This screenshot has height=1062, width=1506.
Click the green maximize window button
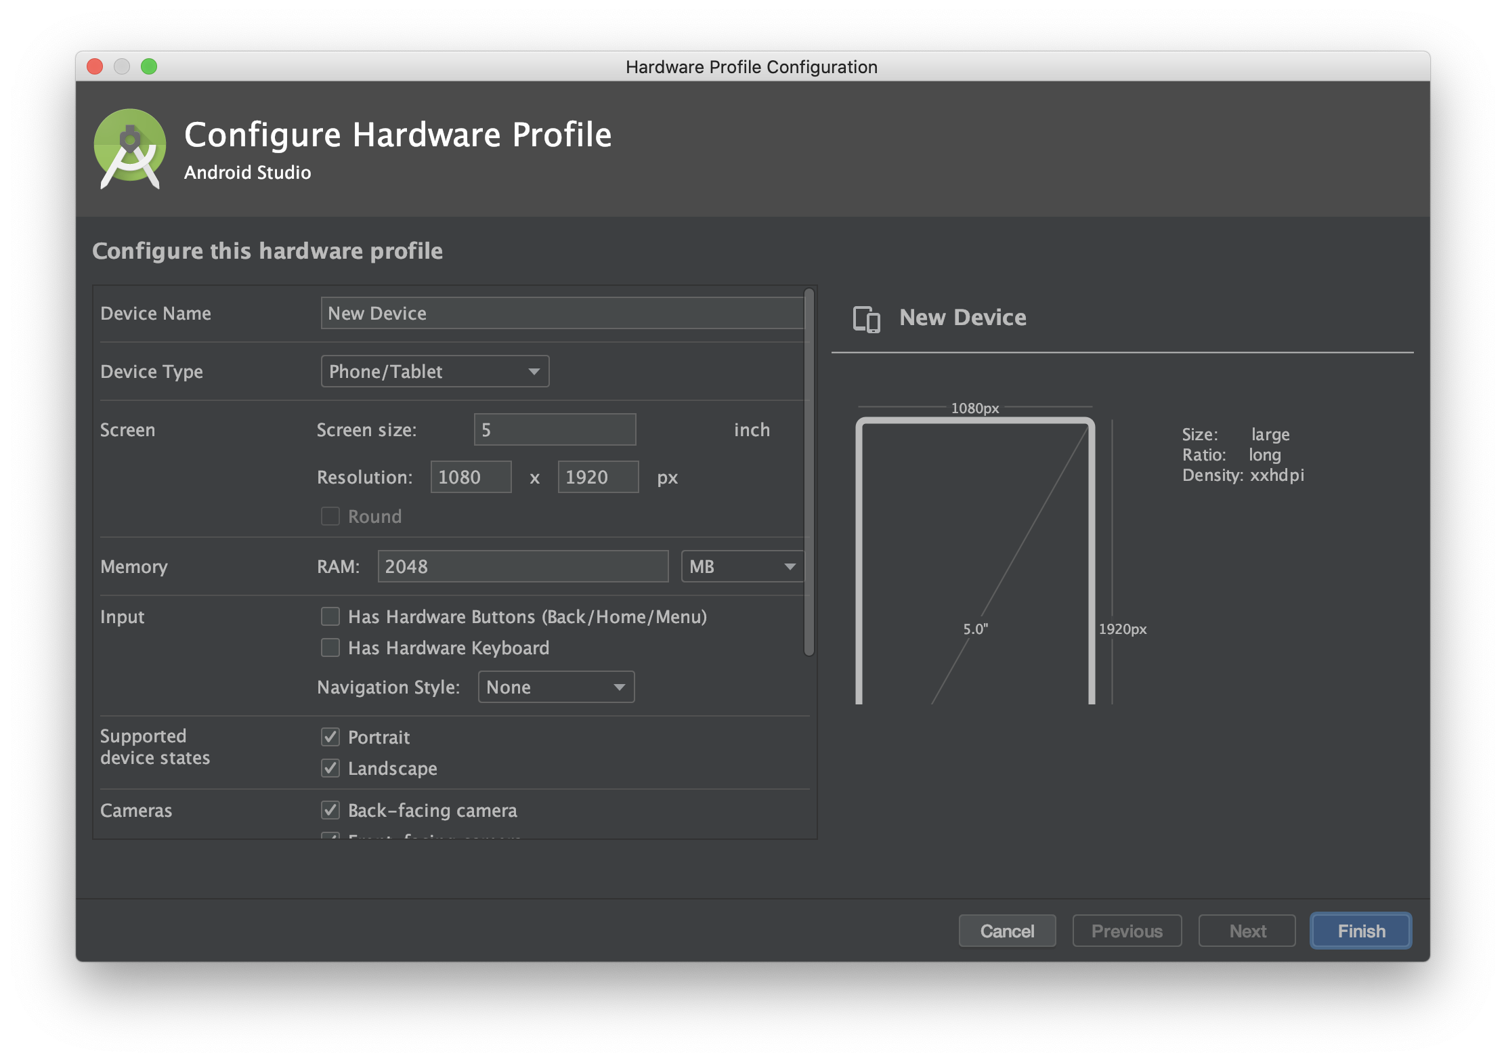pos(149,66)
